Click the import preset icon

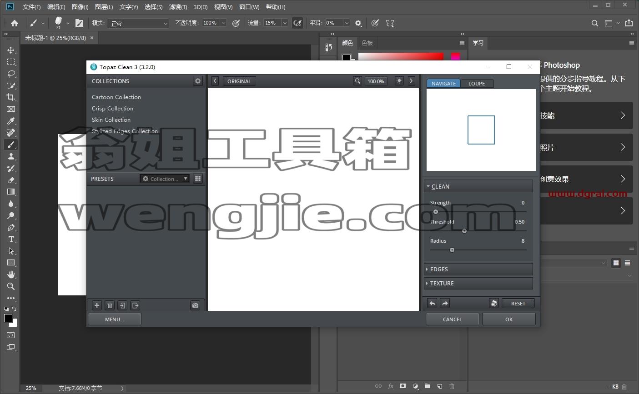pos(122,305)
